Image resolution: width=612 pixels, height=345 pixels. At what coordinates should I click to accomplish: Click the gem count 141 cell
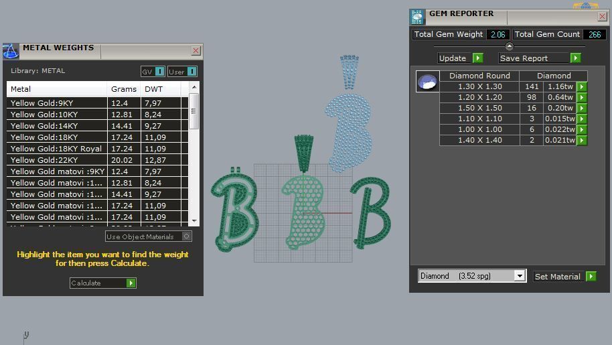tap(532, 86)
